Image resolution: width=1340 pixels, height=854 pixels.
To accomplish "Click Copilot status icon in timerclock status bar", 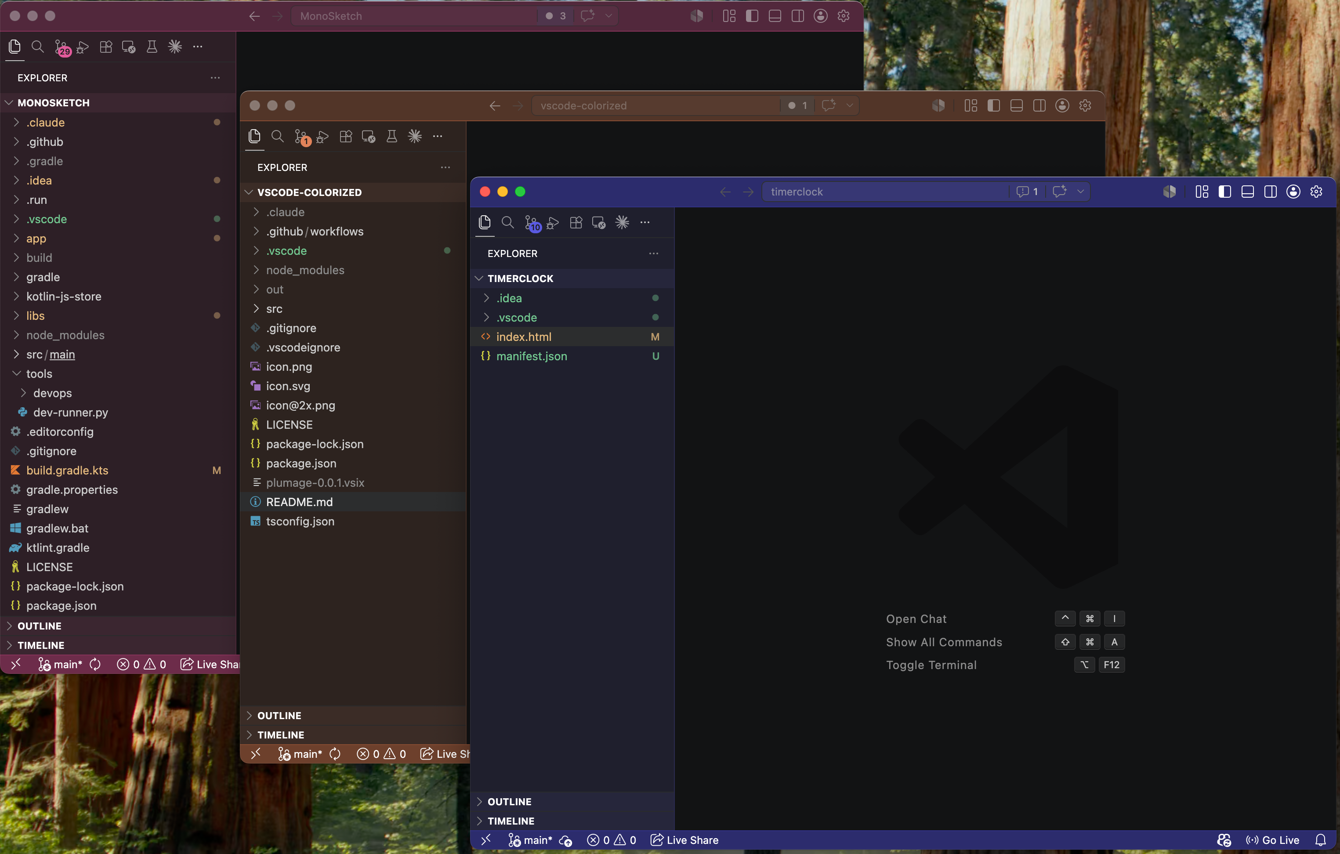I will tap(1224, 840).
